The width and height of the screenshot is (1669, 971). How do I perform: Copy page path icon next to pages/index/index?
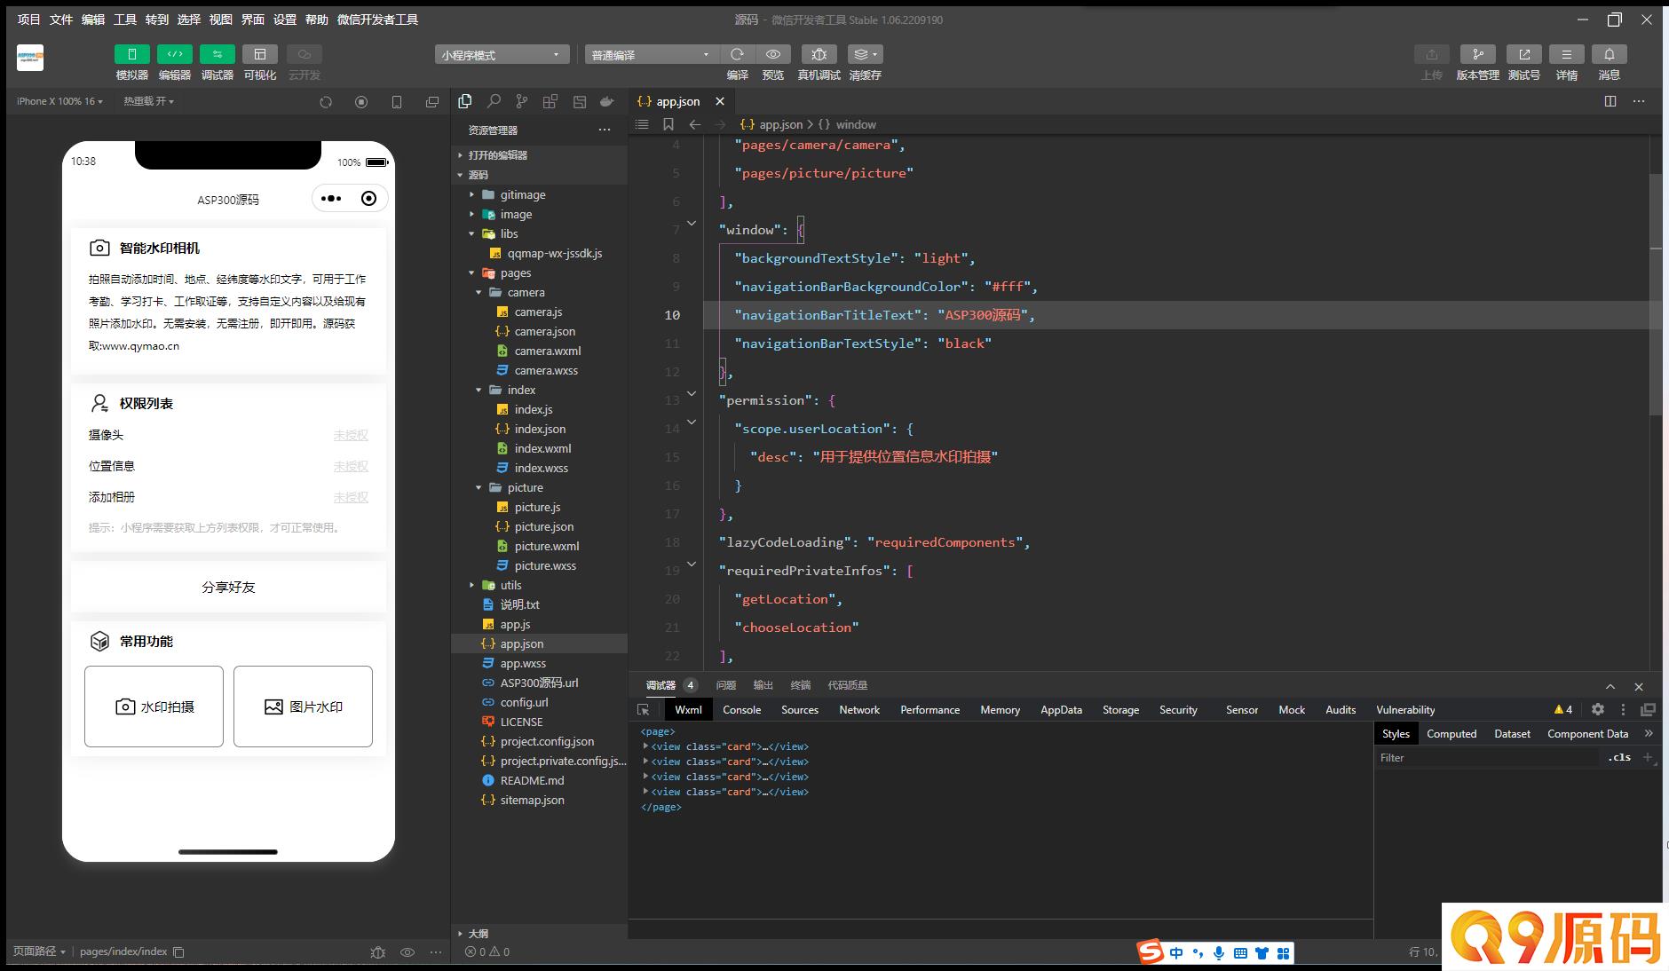pyautogui.click(x=178, y=951)
